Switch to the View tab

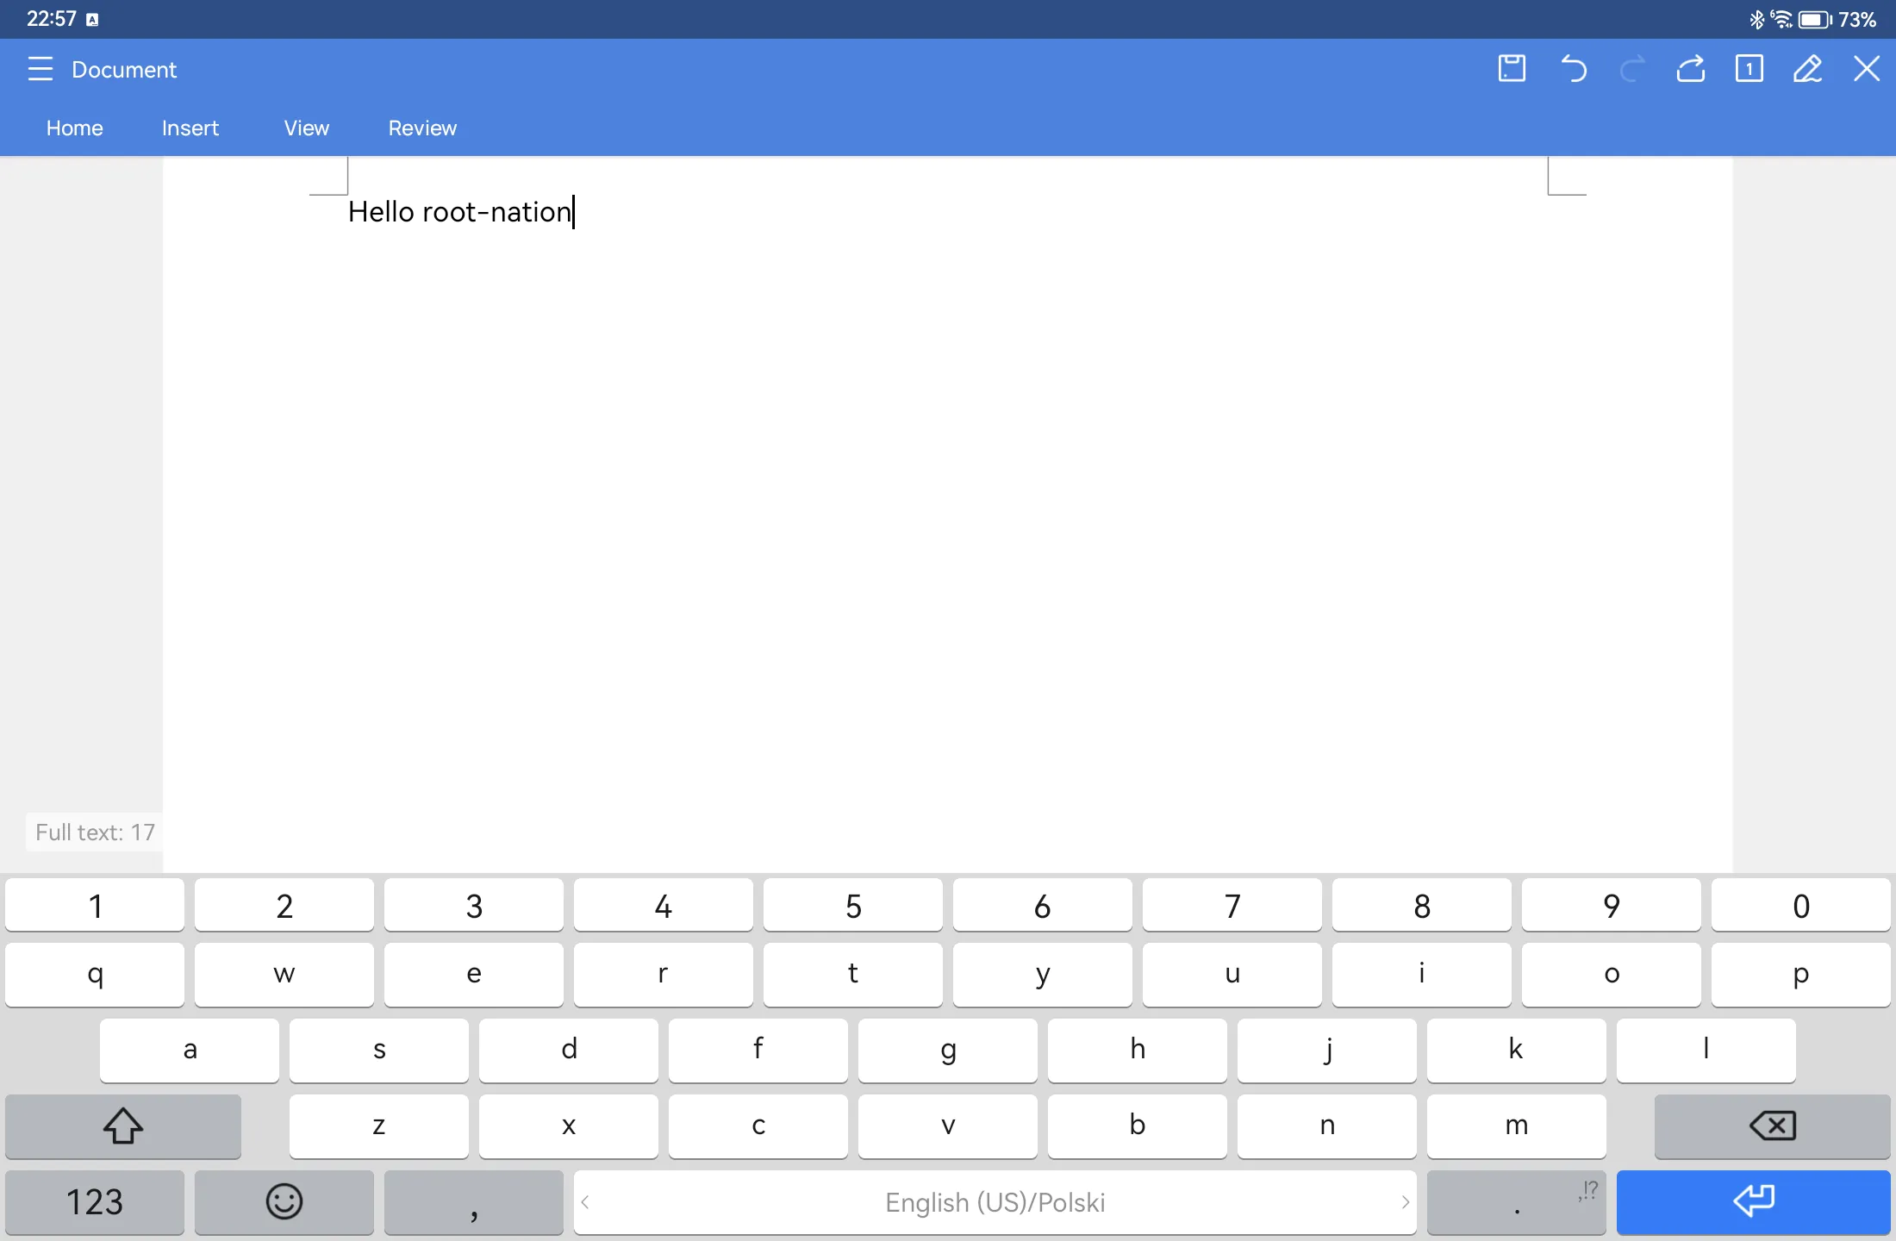(x=307, y=128)
